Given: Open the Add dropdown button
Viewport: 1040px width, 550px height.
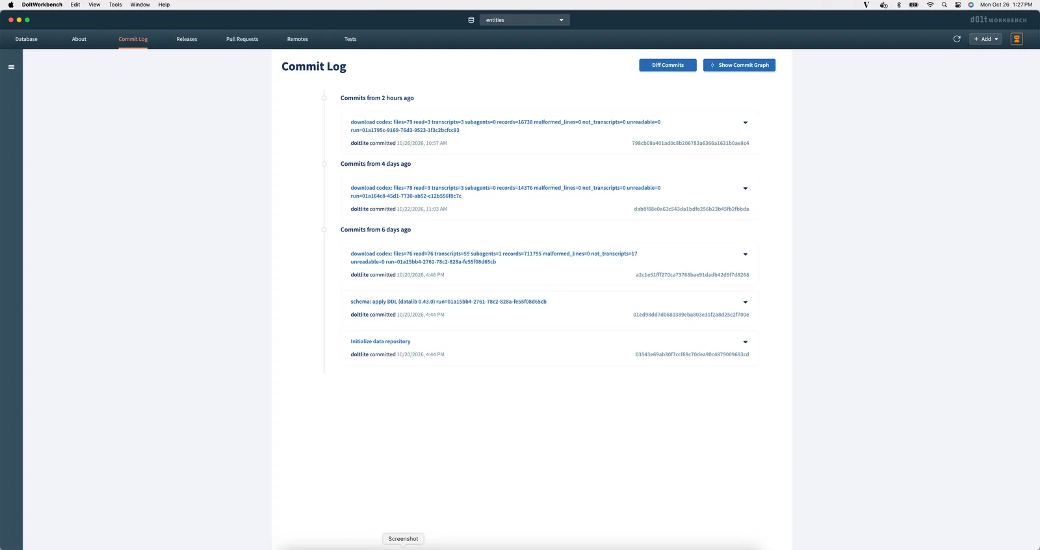Looking at the screenshot, I should [x=985, y=39].
